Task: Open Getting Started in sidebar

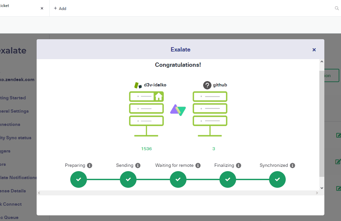Action: pos(13,98)
